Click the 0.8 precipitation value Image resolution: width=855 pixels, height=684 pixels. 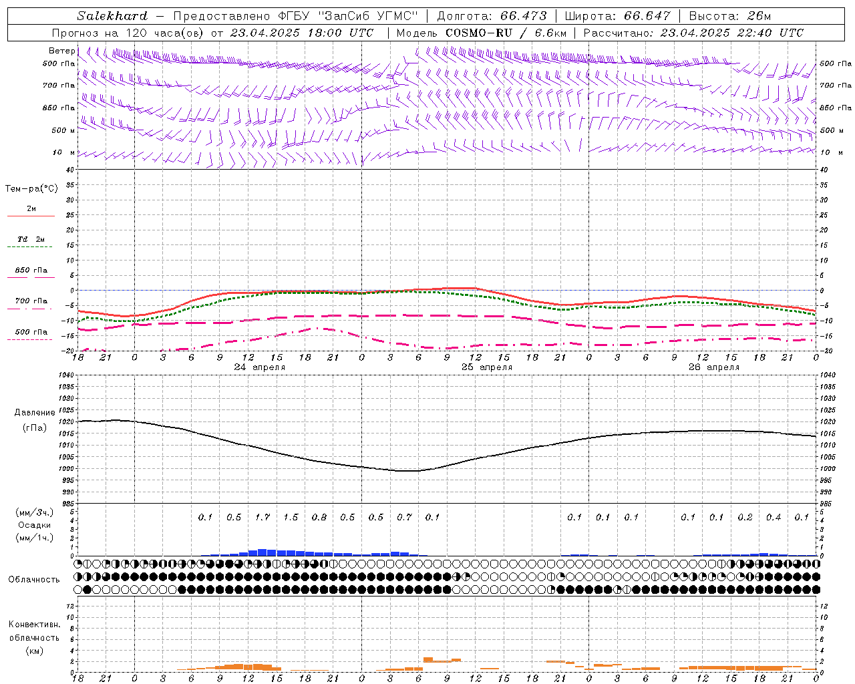[x=319, y=517]
